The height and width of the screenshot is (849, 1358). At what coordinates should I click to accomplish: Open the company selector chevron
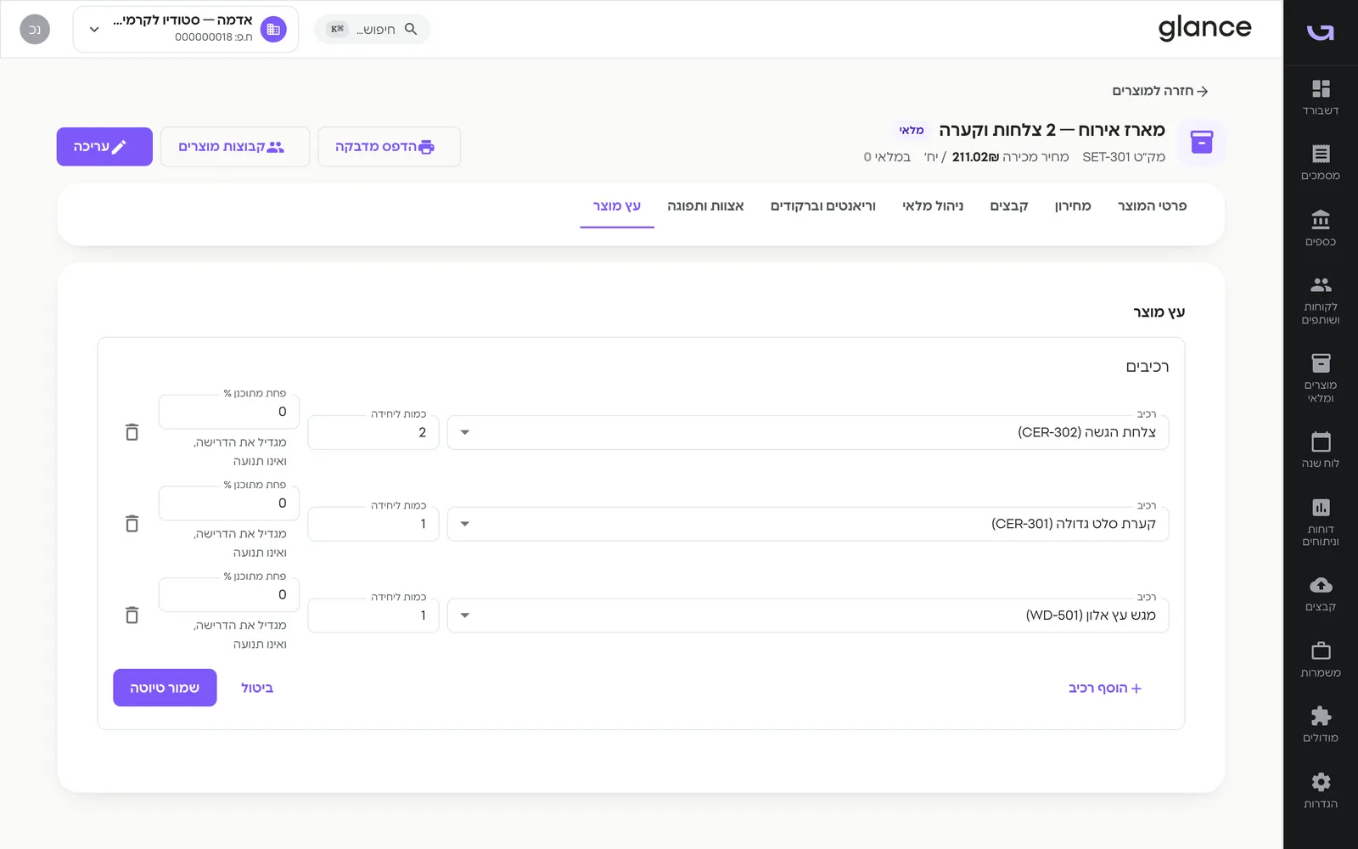coord(94,29)
